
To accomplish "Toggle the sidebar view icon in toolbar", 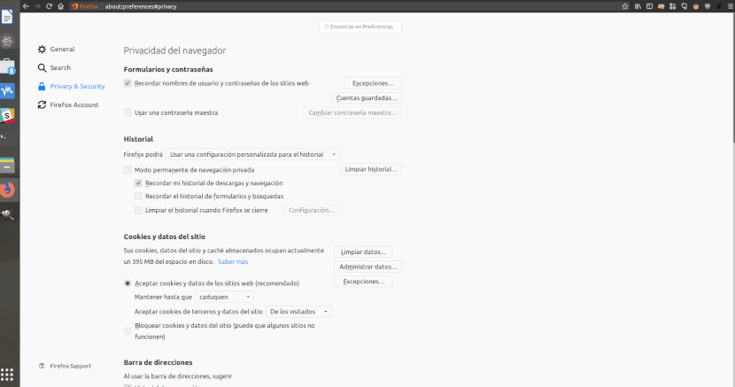I will [x=649, y=5].
